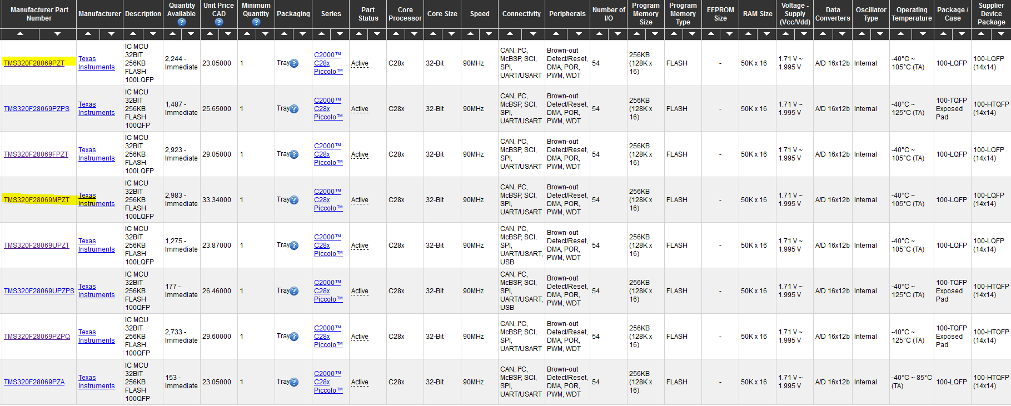The image size is (1011, 406).
Task: Click the help icon under Minimum Quantity header
Action: (256, 22)
